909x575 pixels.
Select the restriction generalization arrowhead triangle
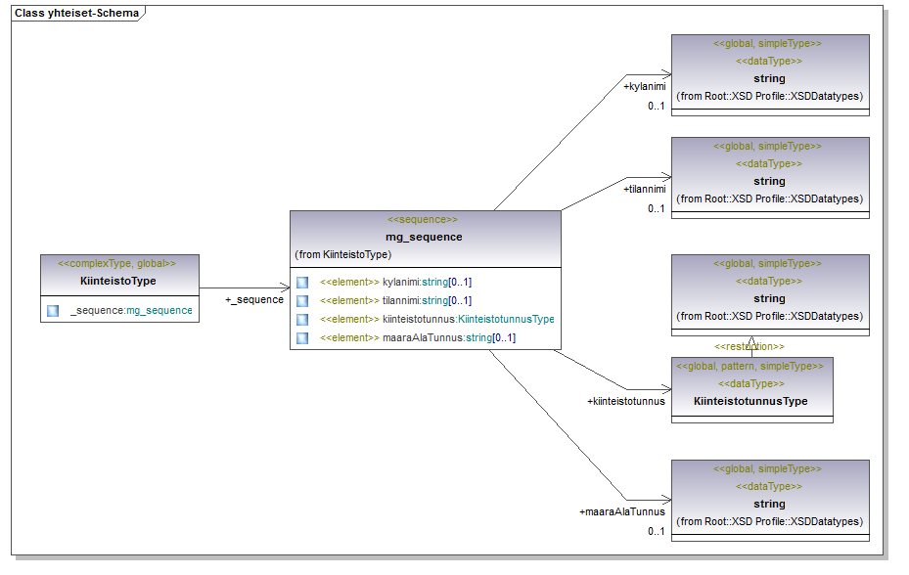tap(751, 337)
